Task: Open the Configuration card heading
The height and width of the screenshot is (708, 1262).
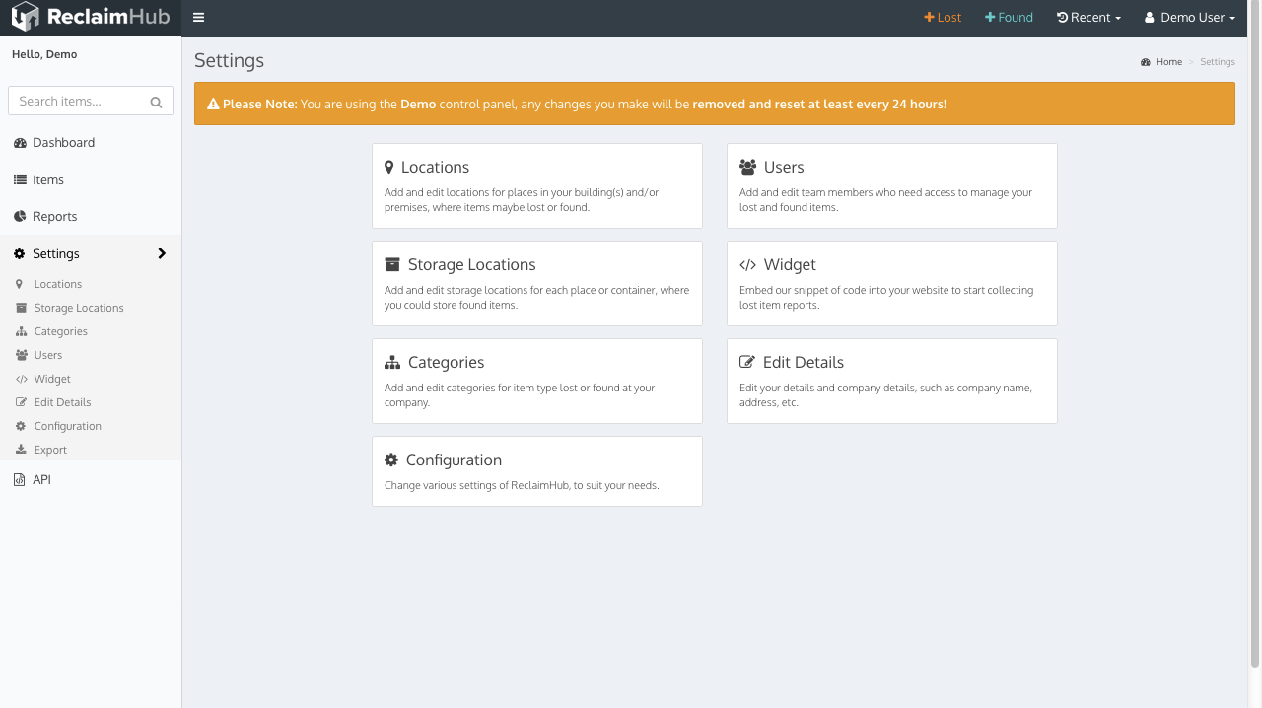Action: pyautogui.click(x=454, y=460)
